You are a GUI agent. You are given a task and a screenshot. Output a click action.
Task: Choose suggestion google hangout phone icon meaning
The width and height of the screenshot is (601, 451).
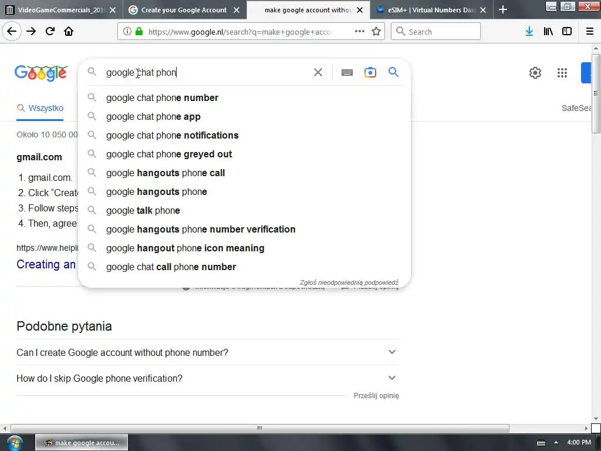click(244, 248)
